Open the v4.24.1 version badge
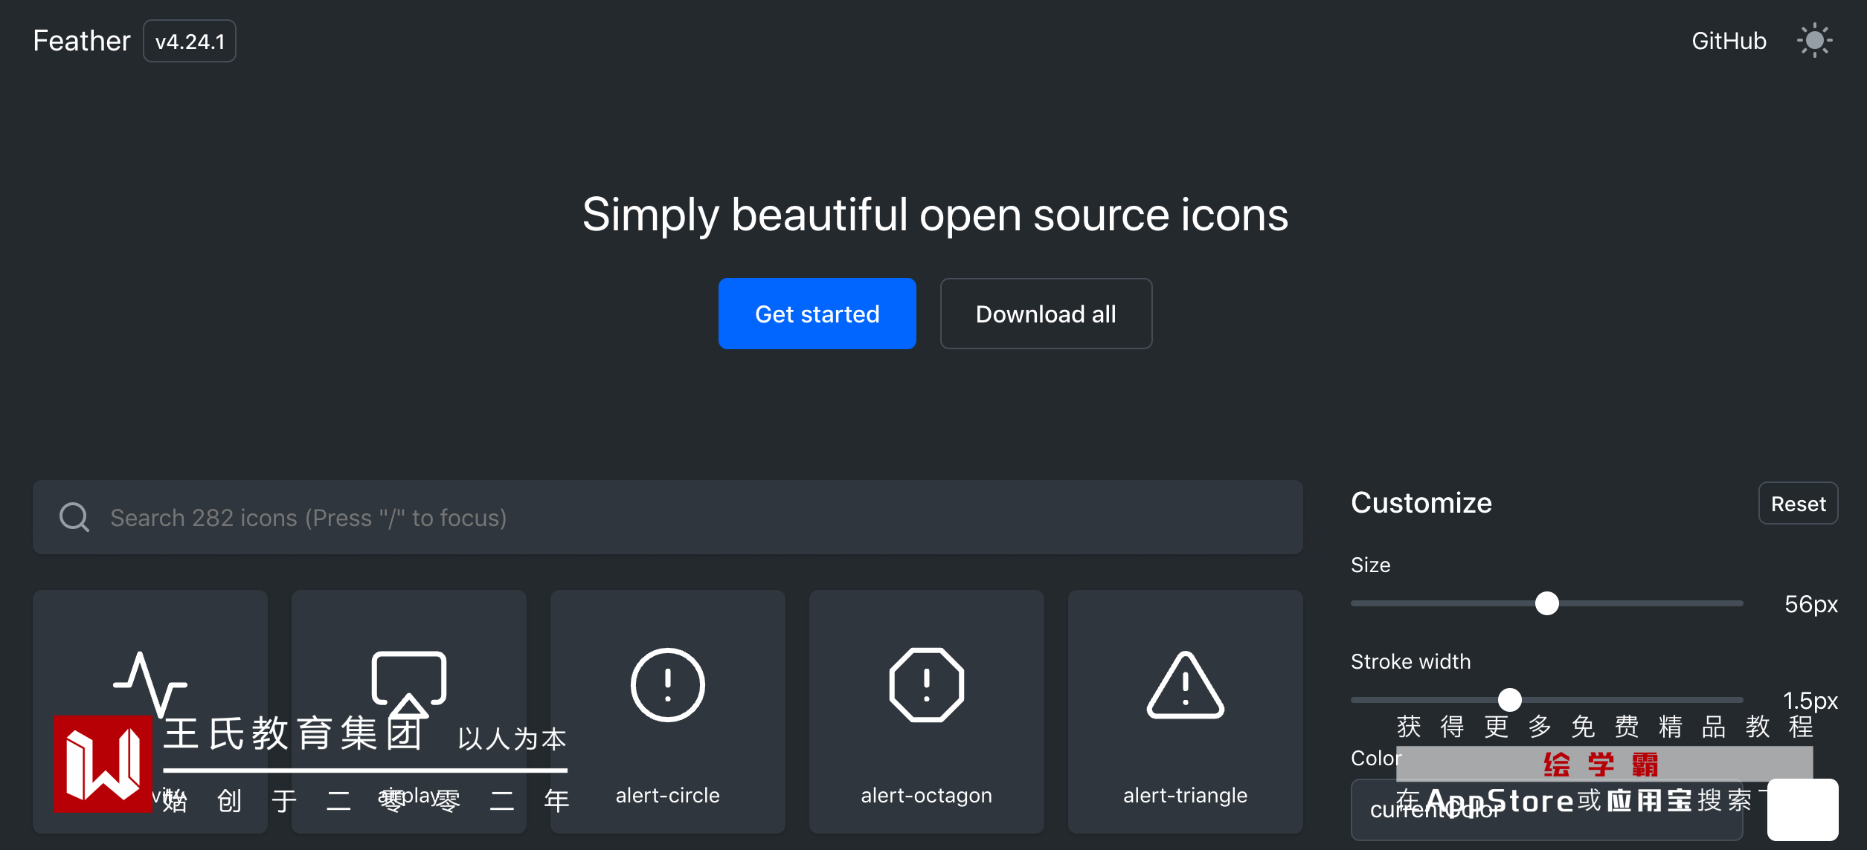 point(190,42)
